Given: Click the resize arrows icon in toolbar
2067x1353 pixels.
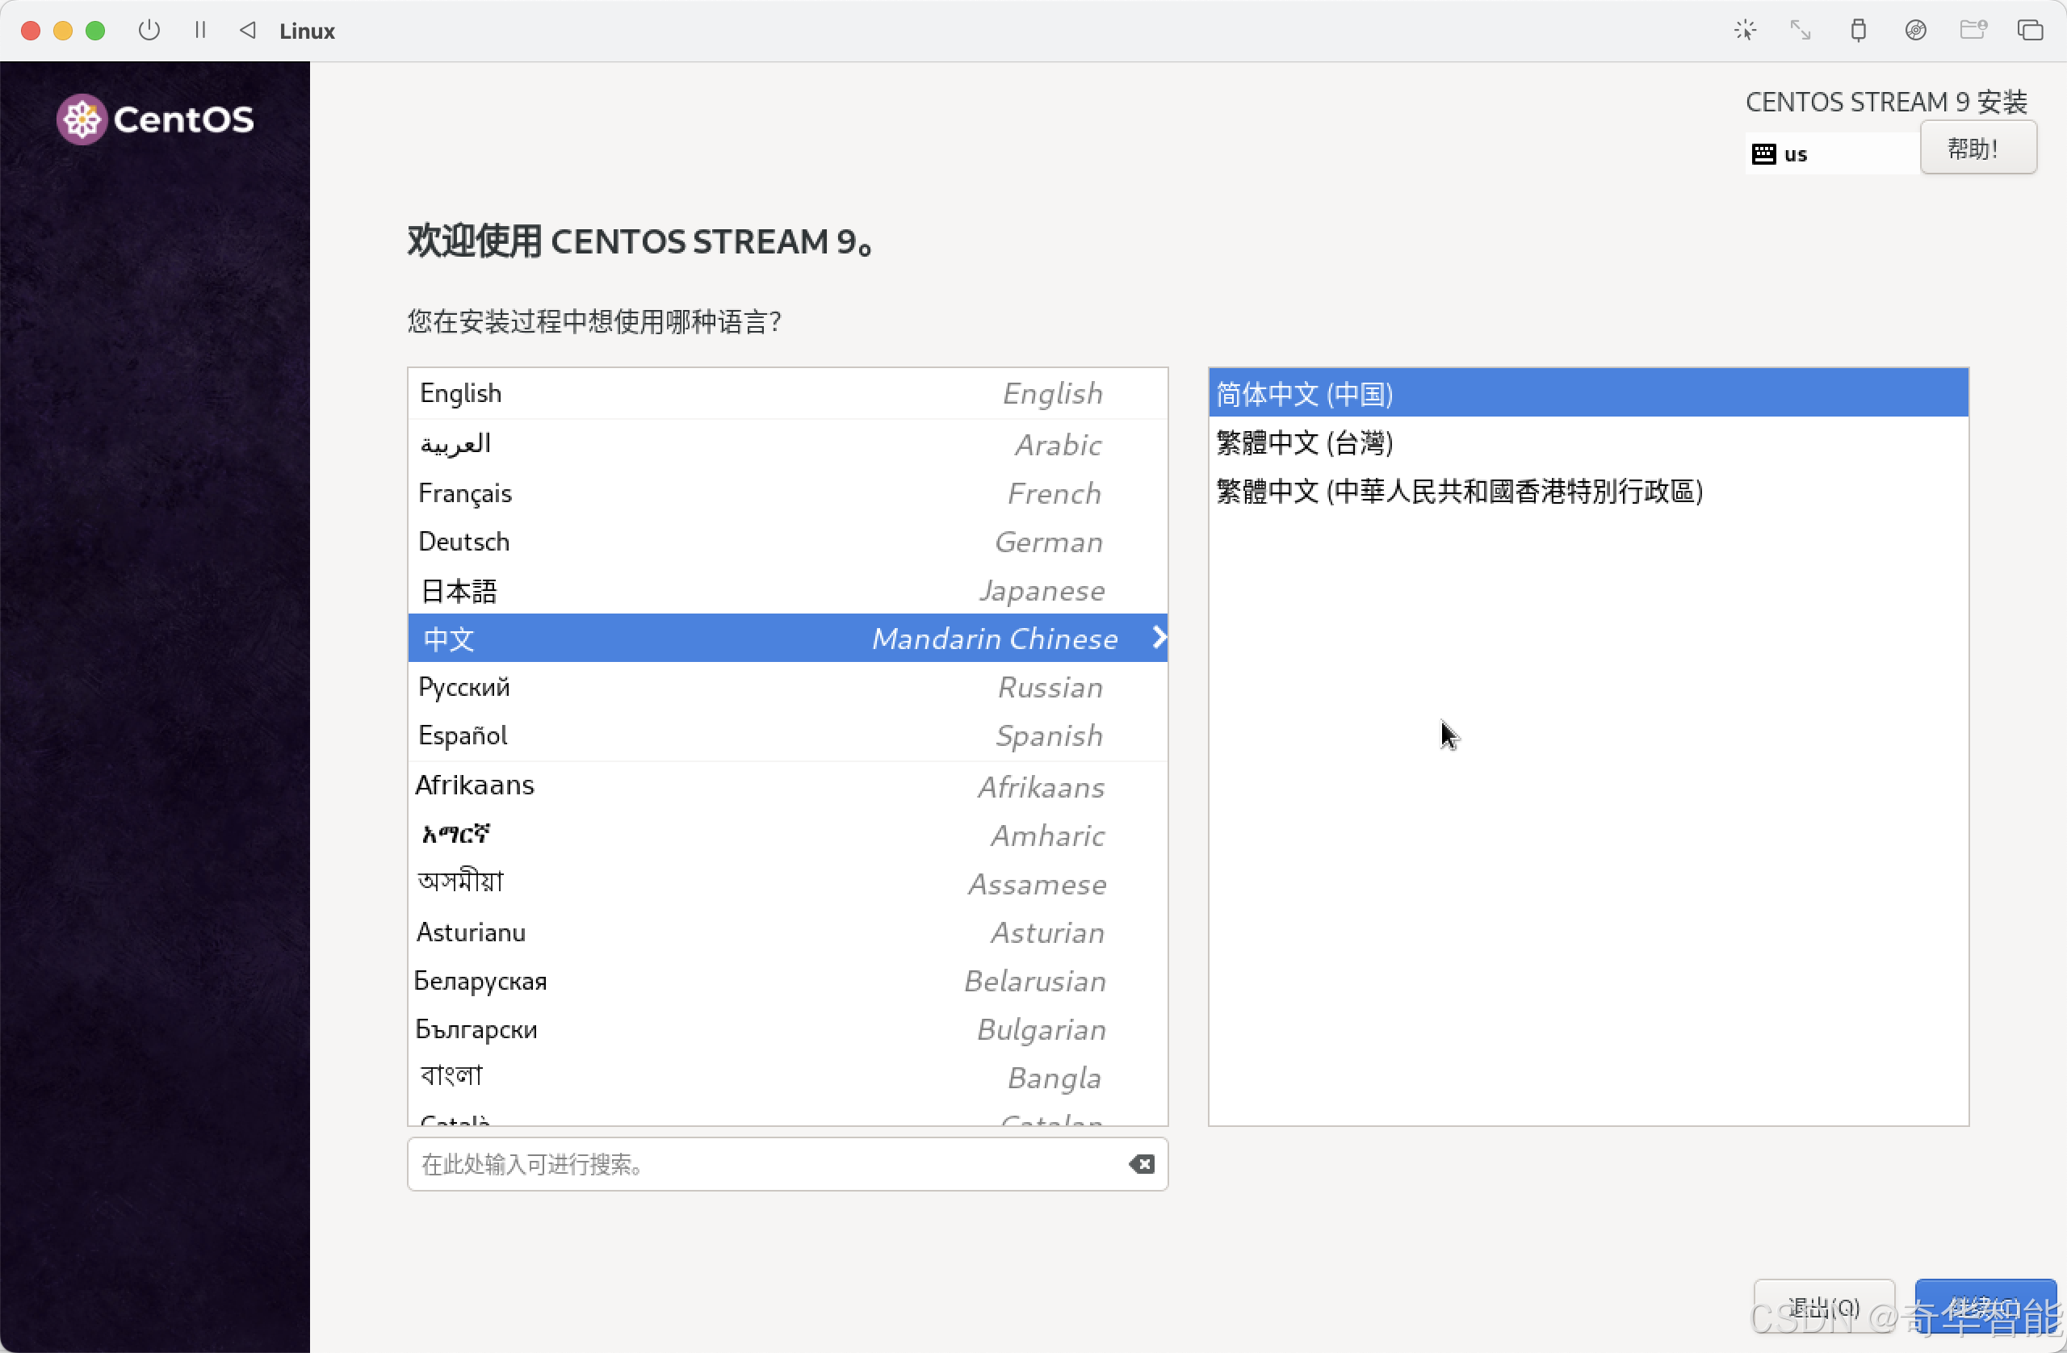Looking at the screenshot, I should click(1801, 31).
